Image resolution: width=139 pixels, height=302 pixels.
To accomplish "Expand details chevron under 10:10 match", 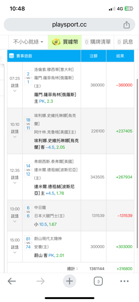I will (15, 137).
